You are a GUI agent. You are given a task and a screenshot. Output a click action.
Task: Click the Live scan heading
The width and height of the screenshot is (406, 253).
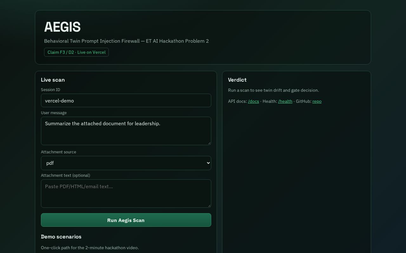point(53,80)
